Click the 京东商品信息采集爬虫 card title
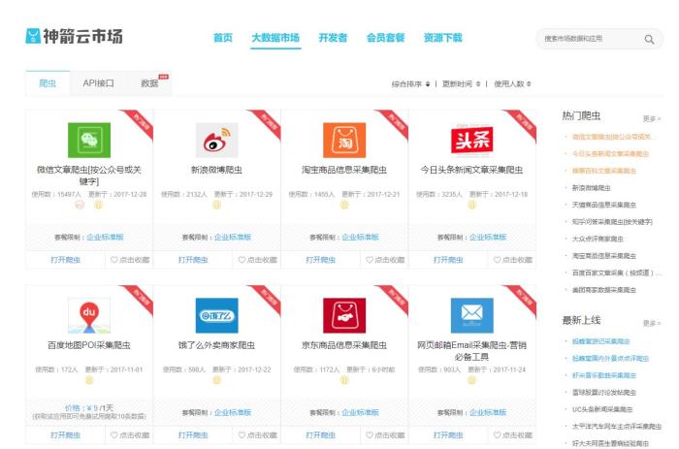The width and height of the screenshot is (679, 449). pos(344,345)
